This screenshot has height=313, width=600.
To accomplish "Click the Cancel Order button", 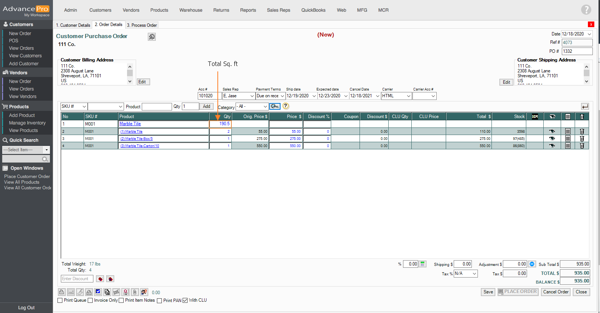I will click(555, 292).
